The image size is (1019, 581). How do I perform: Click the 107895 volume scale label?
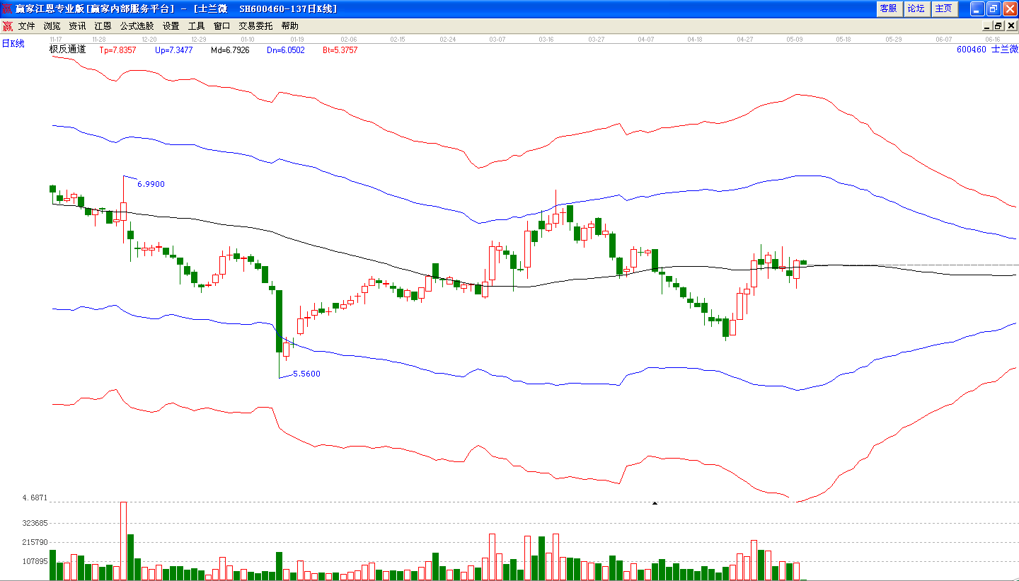35,562
